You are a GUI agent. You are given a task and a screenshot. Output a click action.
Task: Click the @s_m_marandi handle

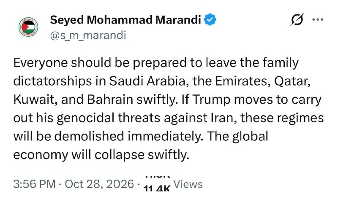pyautogui.click(x=88, y=35)
